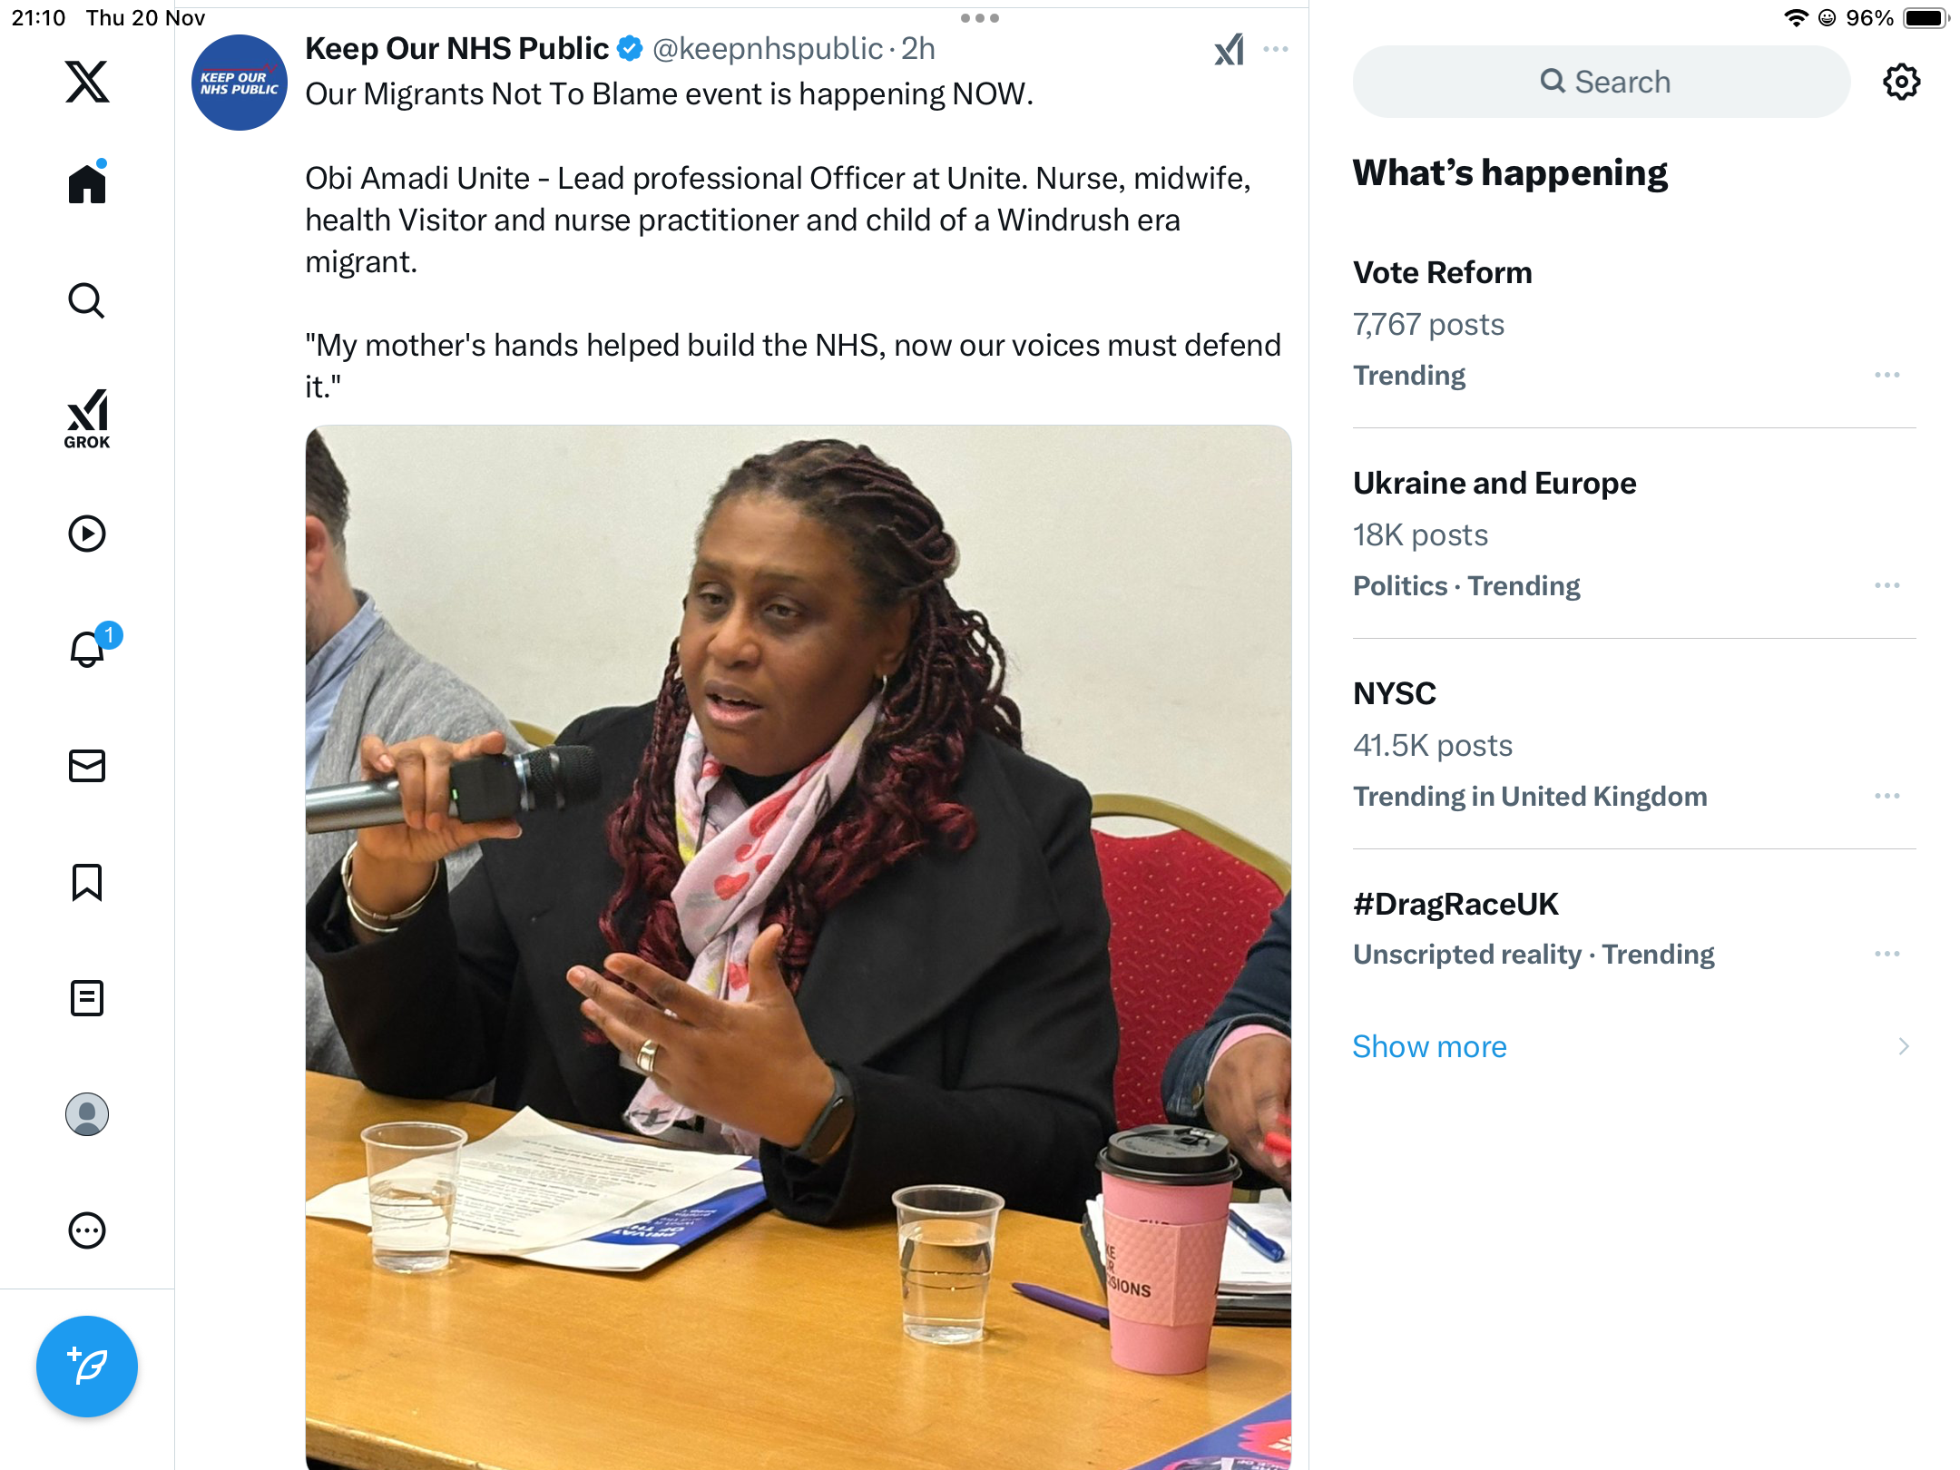Screen dimensions: 1960x1470
Task: Open post's three-dot more menu
Action: 1276,49
